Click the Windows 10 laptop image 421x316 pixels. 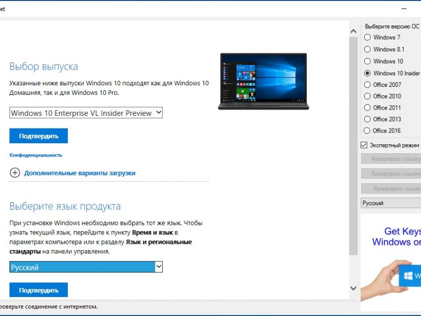click(x=264, y=81)
